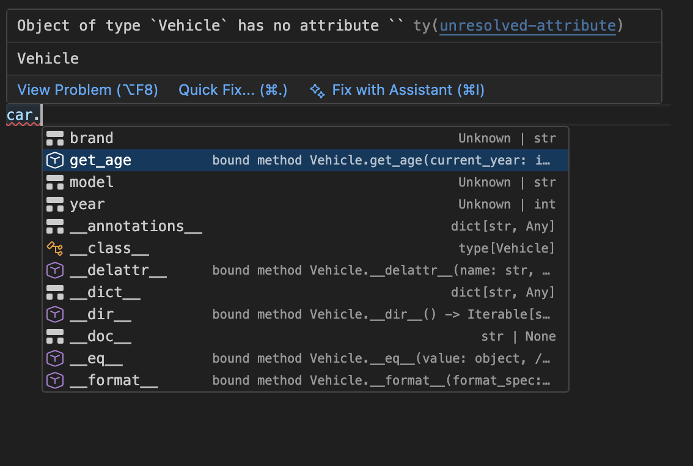
Task: Click the Vehicle label in the tooltip
Action: 48,58
